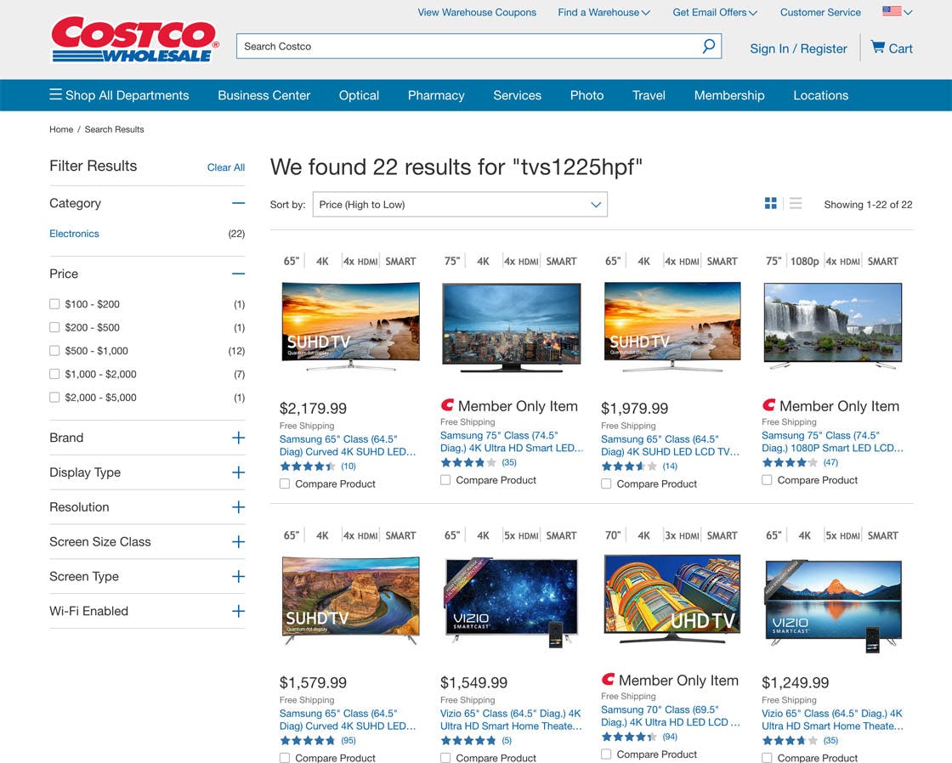
Task: Click the search magnifier icon
Action: pos(708,46)
